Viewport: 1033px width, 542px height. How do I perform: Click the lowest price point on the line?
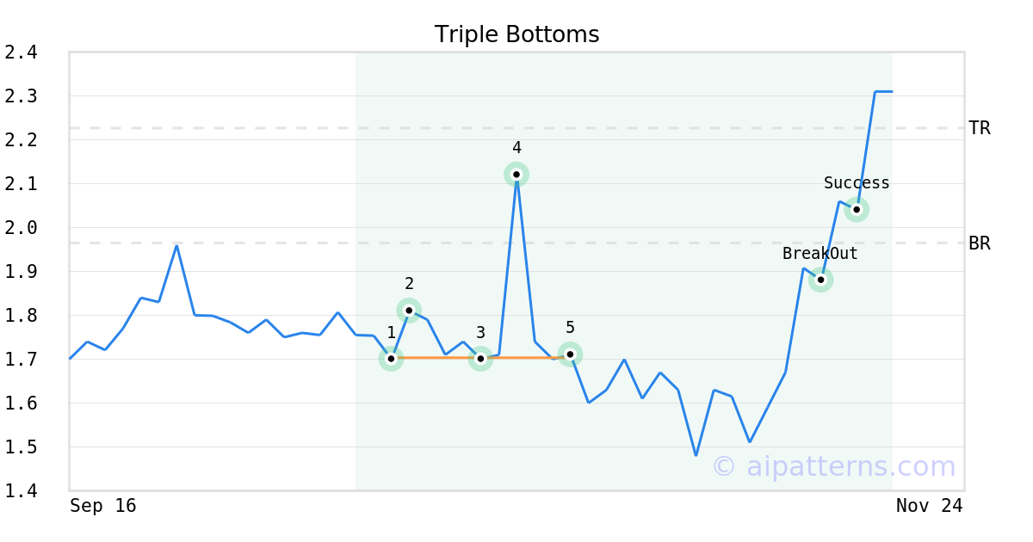tap(696, 455)
